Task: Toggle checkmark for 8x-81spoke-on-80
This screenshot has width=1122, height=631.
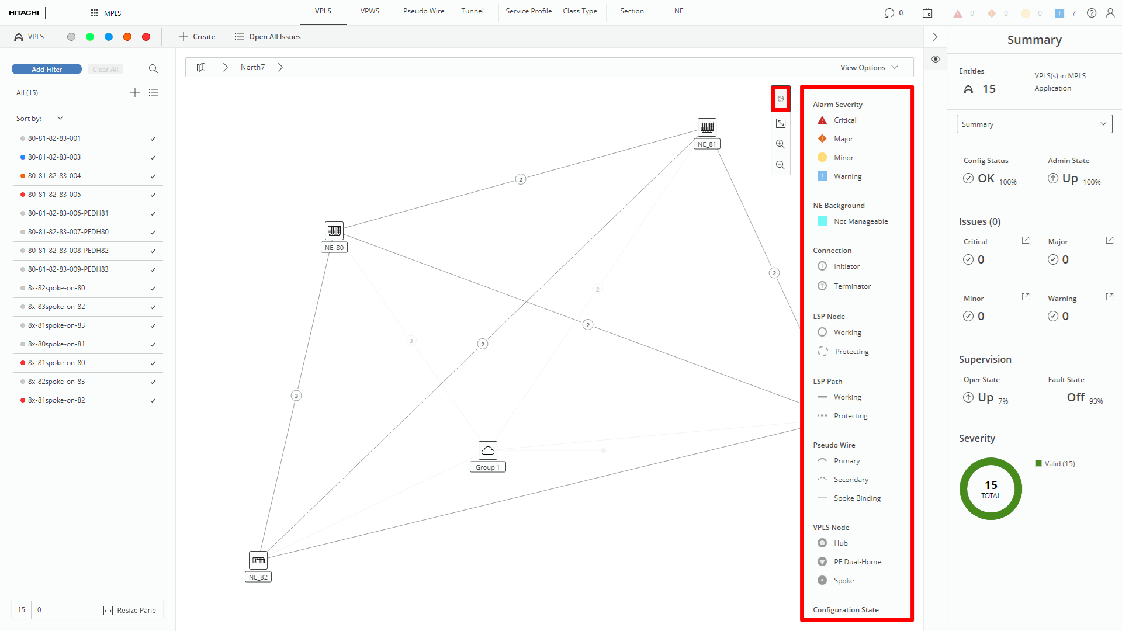Action: click(x=153, y=363)
